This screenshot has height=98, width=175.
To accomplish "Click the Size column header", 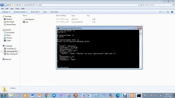I will pyautogui.click(x=88, y=16).
